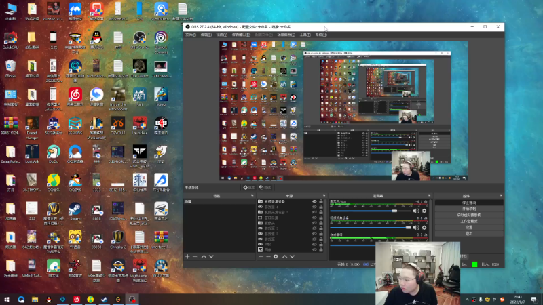Screen dimensions: 543x305
Task: Open the Ubisoft Connect desktop icon
Action: click(161, 42)
